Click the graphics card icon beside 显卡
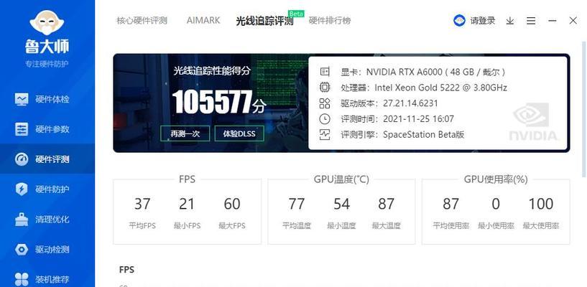Viewport: 587px width, 287px height. 325,72
